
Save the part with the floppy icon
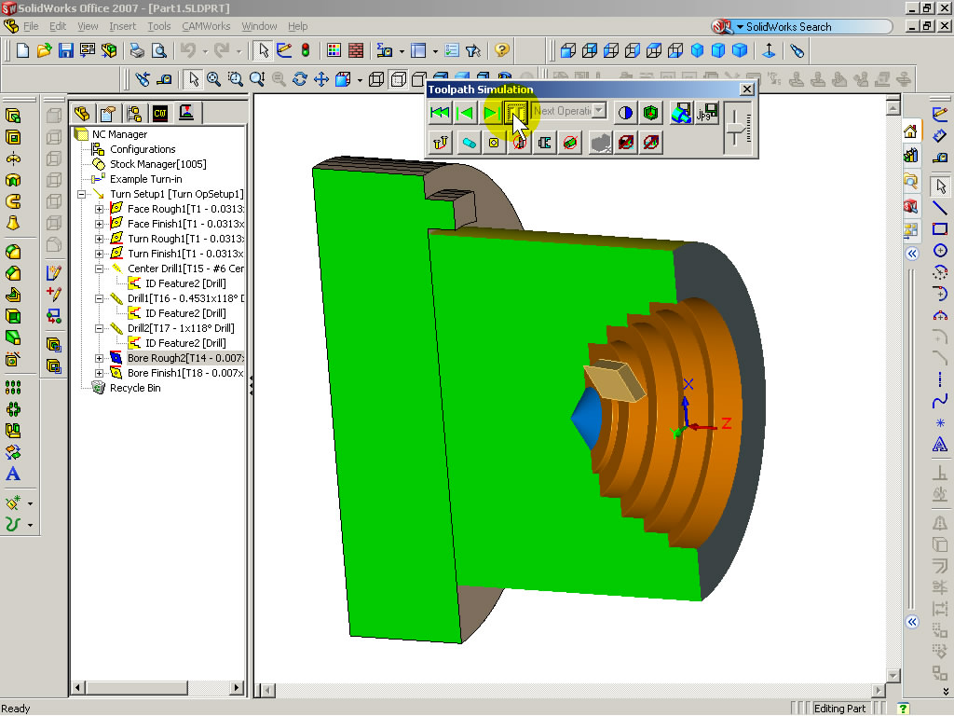click(66, 50)
